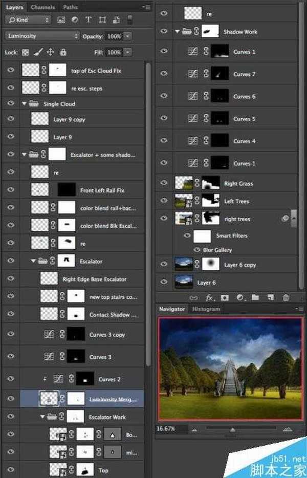This screenshot has width=307, height=478.
Task: Hide the Right Grass layer
Action: pos(164,183)
